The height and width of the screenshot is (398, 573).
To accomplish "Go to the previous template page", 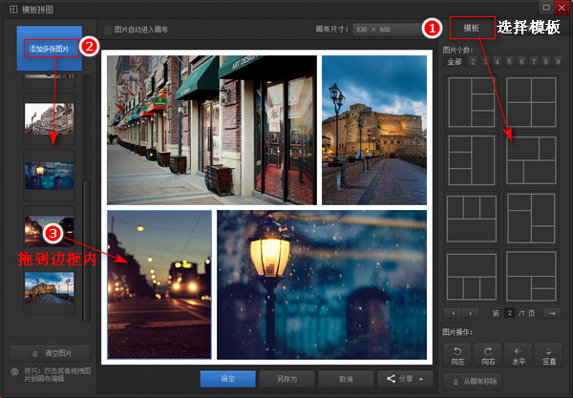I will coord(454,313).
